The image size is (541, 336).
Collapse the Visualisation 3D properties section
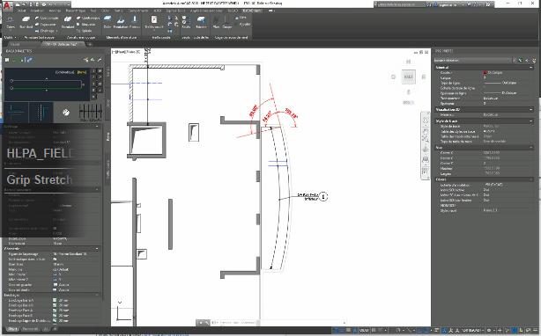click(x=531, y=109)
